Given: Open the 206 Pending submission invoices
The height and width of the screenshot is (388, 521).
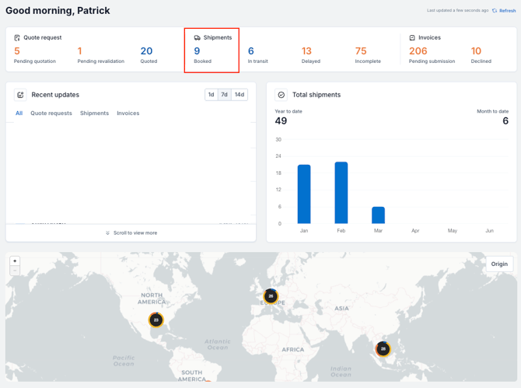Looking at the screenshot, I should 418,51.
